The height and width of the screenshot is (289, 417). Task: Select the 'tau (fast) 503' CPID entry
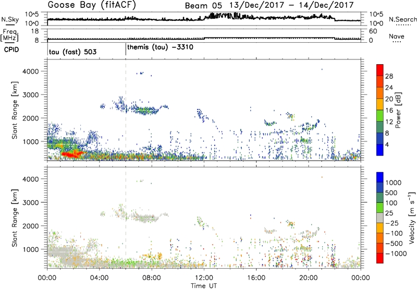pos(72,52)
